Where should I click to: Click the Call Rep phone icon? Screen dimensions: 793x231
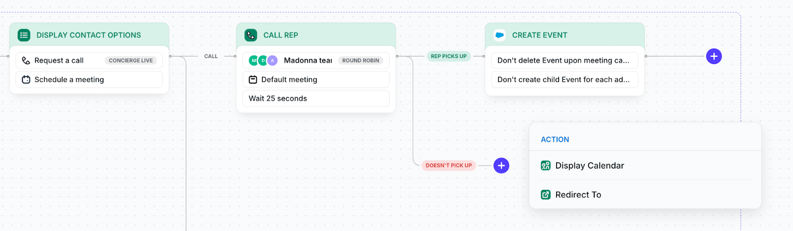coord(251,35)
